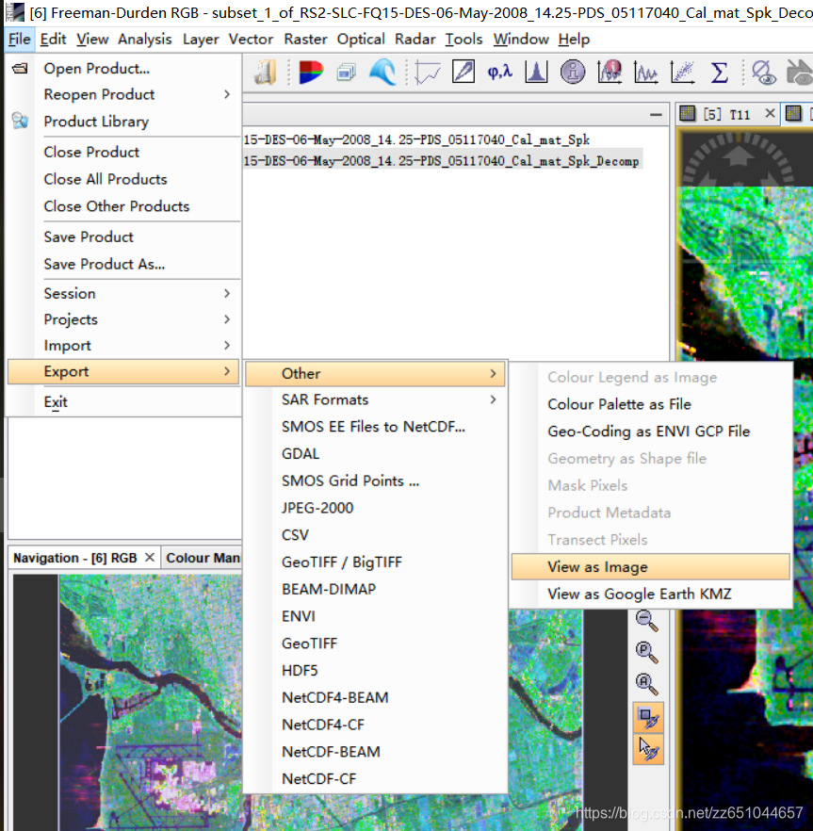Close the [5] T11 image tab

pos(770,113)
